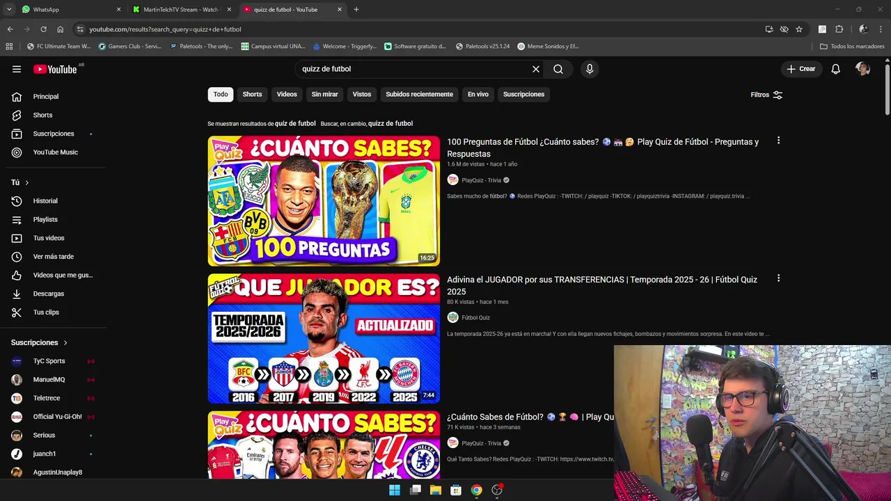Open Chrome tab search dropdown
This screenshot has width=891, height=501.
[9, 10]
